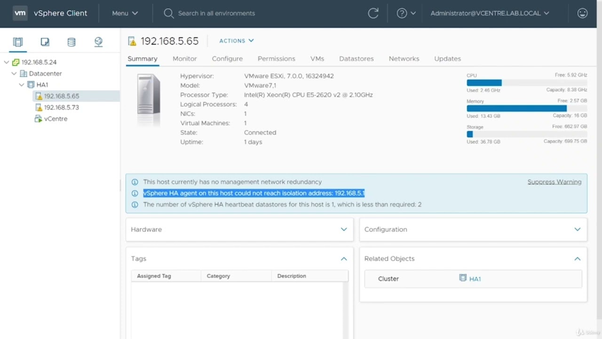Switch to the Datastores tab
Image resolution: width=602 pixels, height=339 pixels.
pos(356,59)
